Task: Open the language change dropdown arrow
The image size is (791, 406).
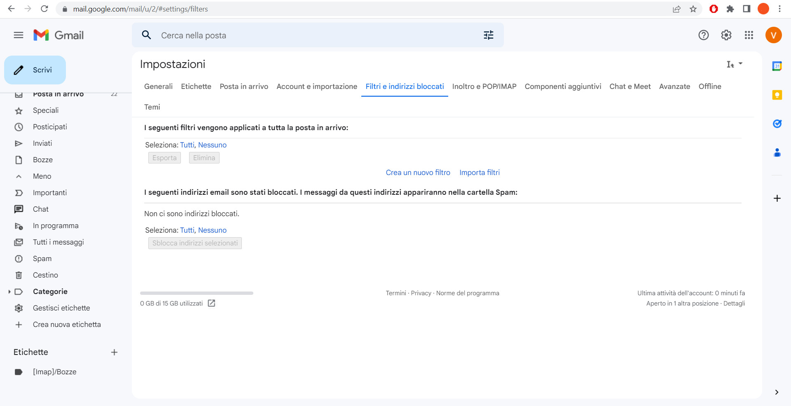Action: [x=740, y=64]
